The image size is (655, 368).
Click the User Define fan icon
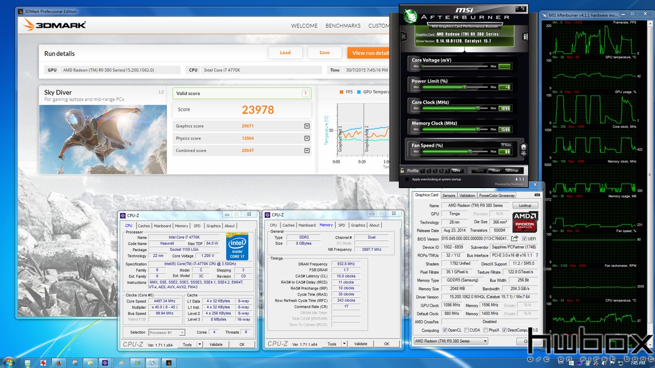point(523,149)
